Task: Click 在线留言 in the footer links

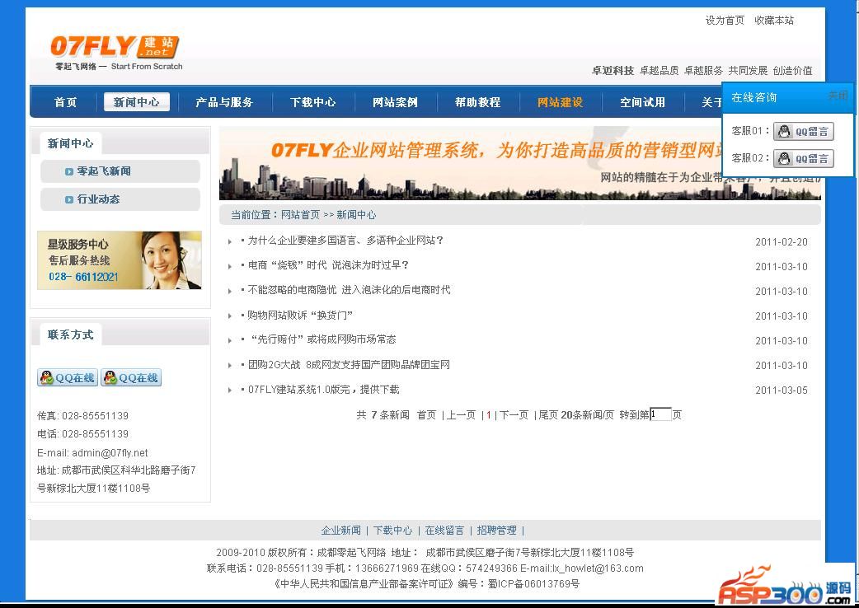Action: [x=444, y=531]
